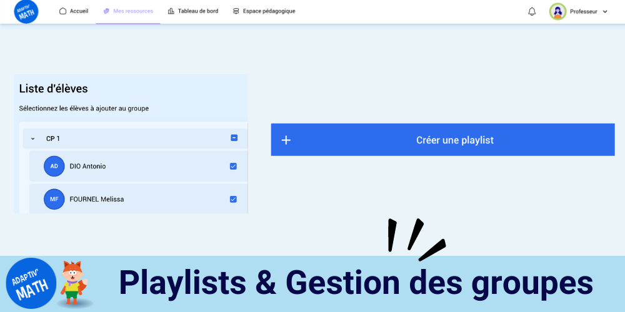This screenshot has height=312, width=625.
Task: Uncheck DIO Antonio checkbox
Action: click(233, 167)
